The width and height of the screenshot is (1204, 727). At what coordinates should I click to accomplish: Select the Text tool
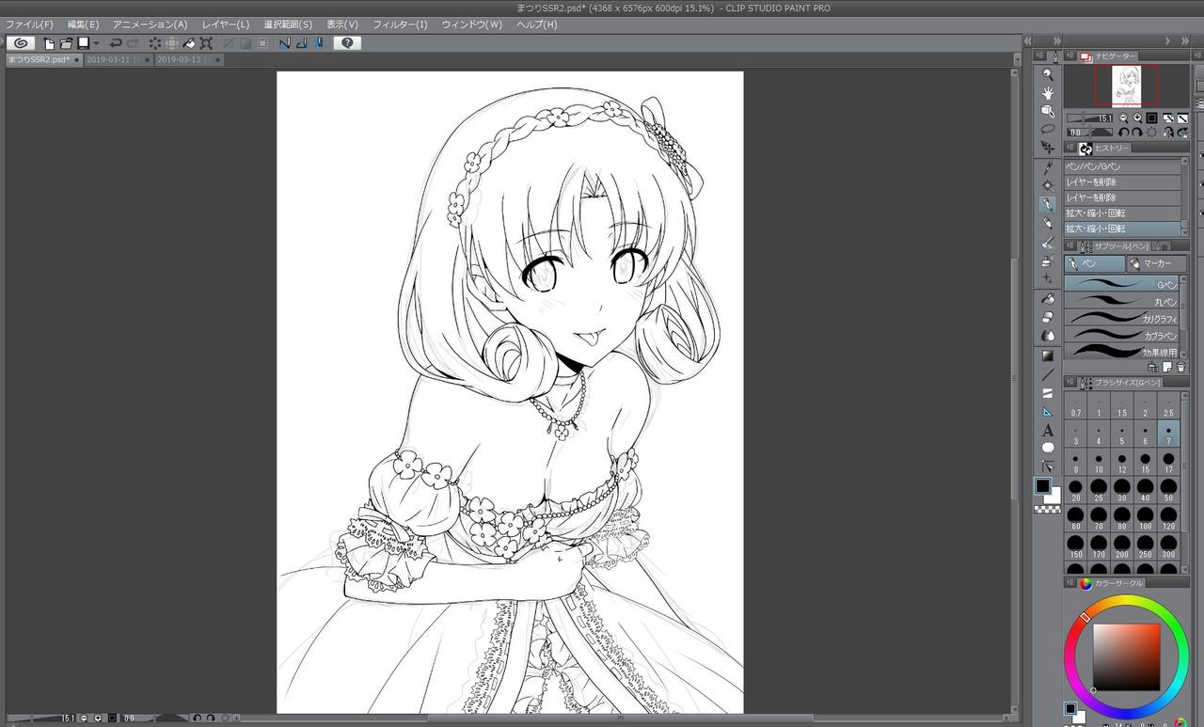[x=1048, y=430]
